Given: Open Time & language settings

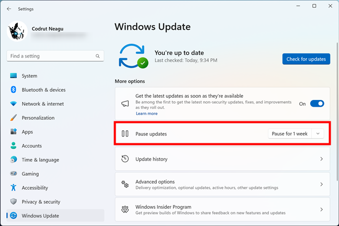Looking at the screenshot, I should [55, 160].
